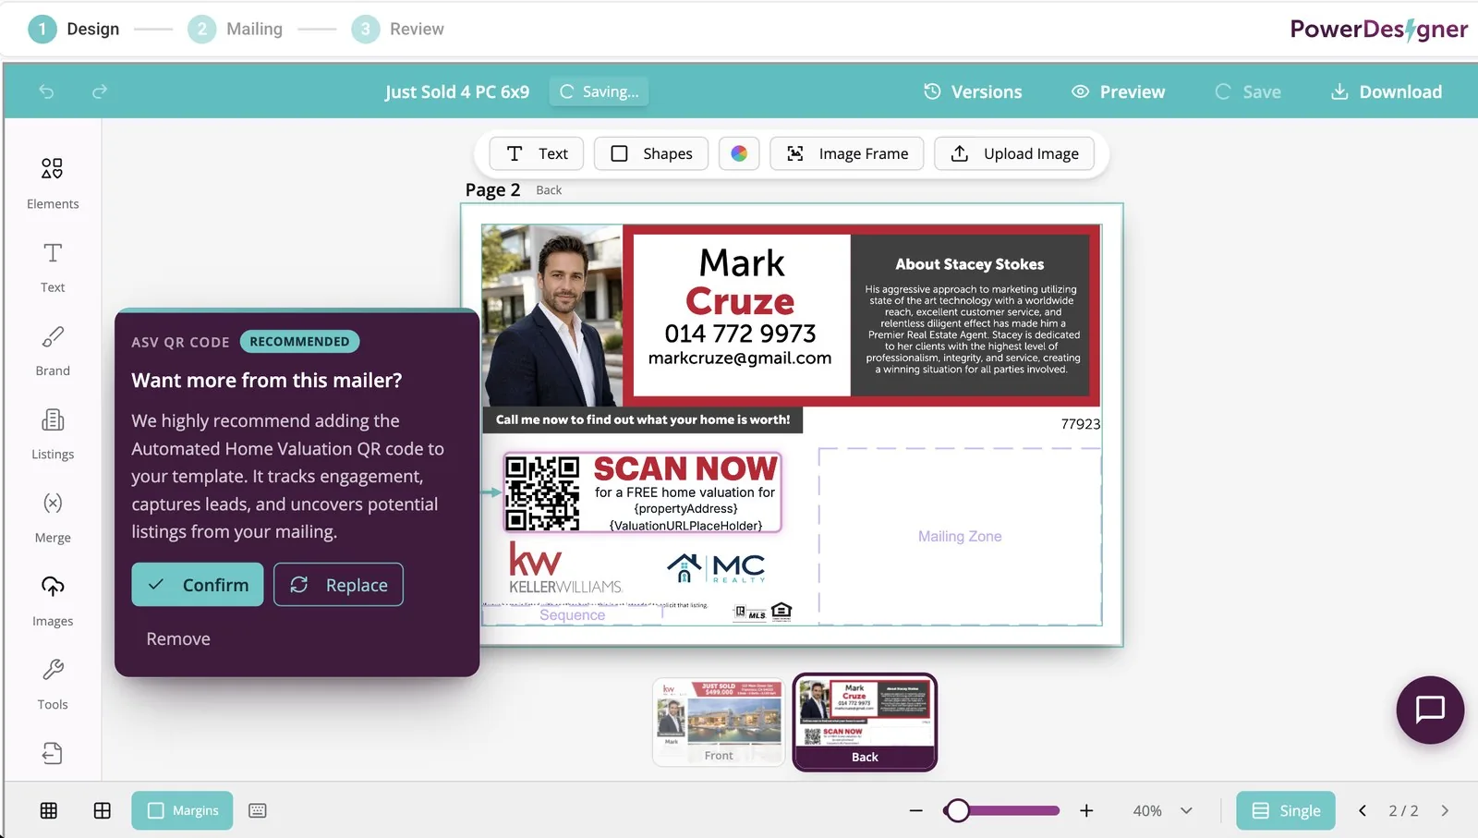Open the zoom percentage dropdown
The image size is (1478, 838).
tap(1163, 810)
